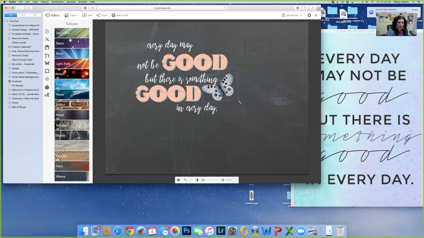Open the Safari History menu
Image resolution: width=424 pixels, height=238 pixels.
coord(44,2)
